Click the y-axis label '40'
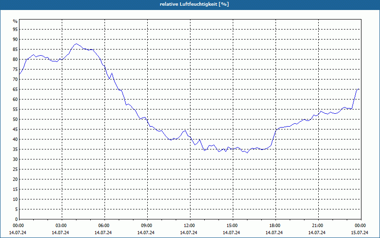The image size is (380, 238). 15,139
